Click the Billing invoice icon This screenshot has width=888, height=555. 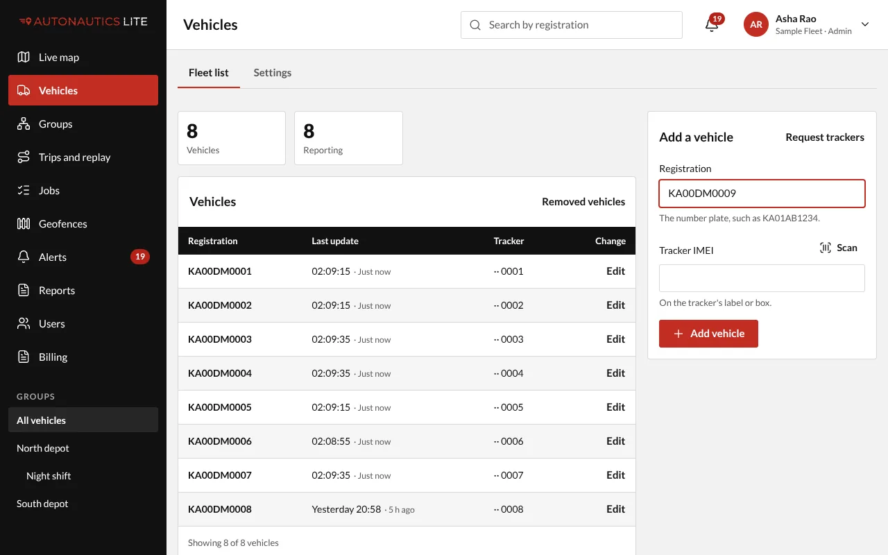tap(24, 357)
